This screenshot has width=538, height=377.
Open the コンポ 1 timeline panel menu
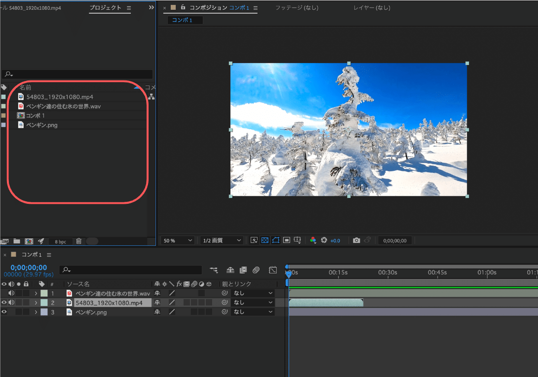point(49,255)
